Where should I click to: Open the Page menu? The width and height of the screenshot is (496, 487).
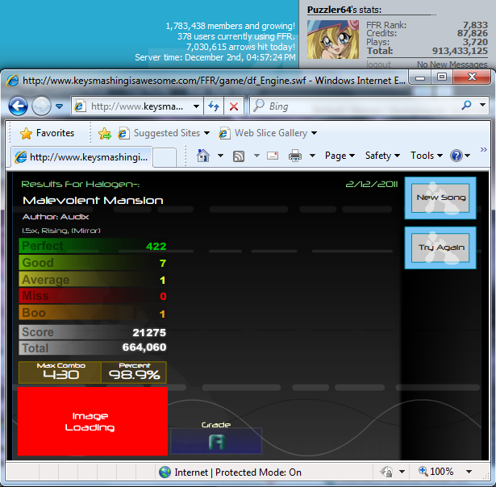[340, 156]
